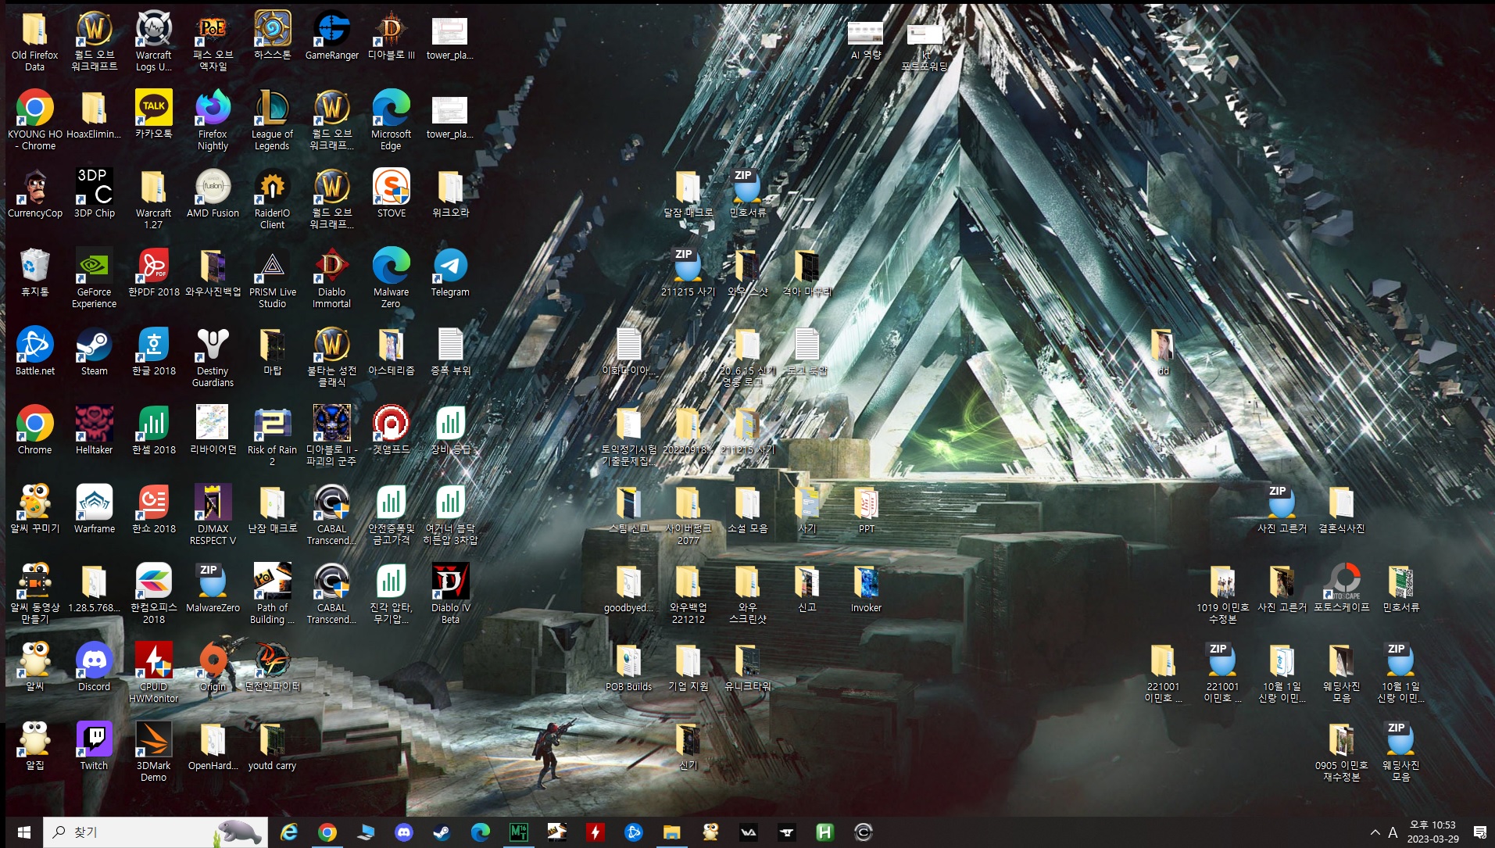Viewport: 1495px width, 848px height.
Task: Open Battle.net from the taskbar
Action: tap(634, 832)
